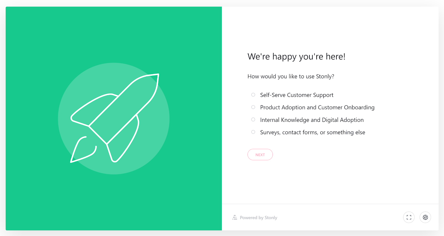
Task: Click the "Internal Knowledge and Digital Adoption" label
Action: coord(312,120)
